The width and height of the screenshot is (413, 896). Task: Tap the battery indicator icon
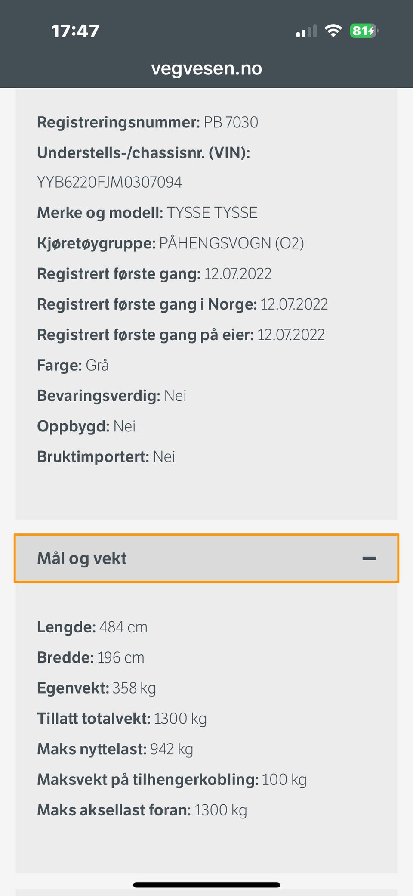pos(364,31)
